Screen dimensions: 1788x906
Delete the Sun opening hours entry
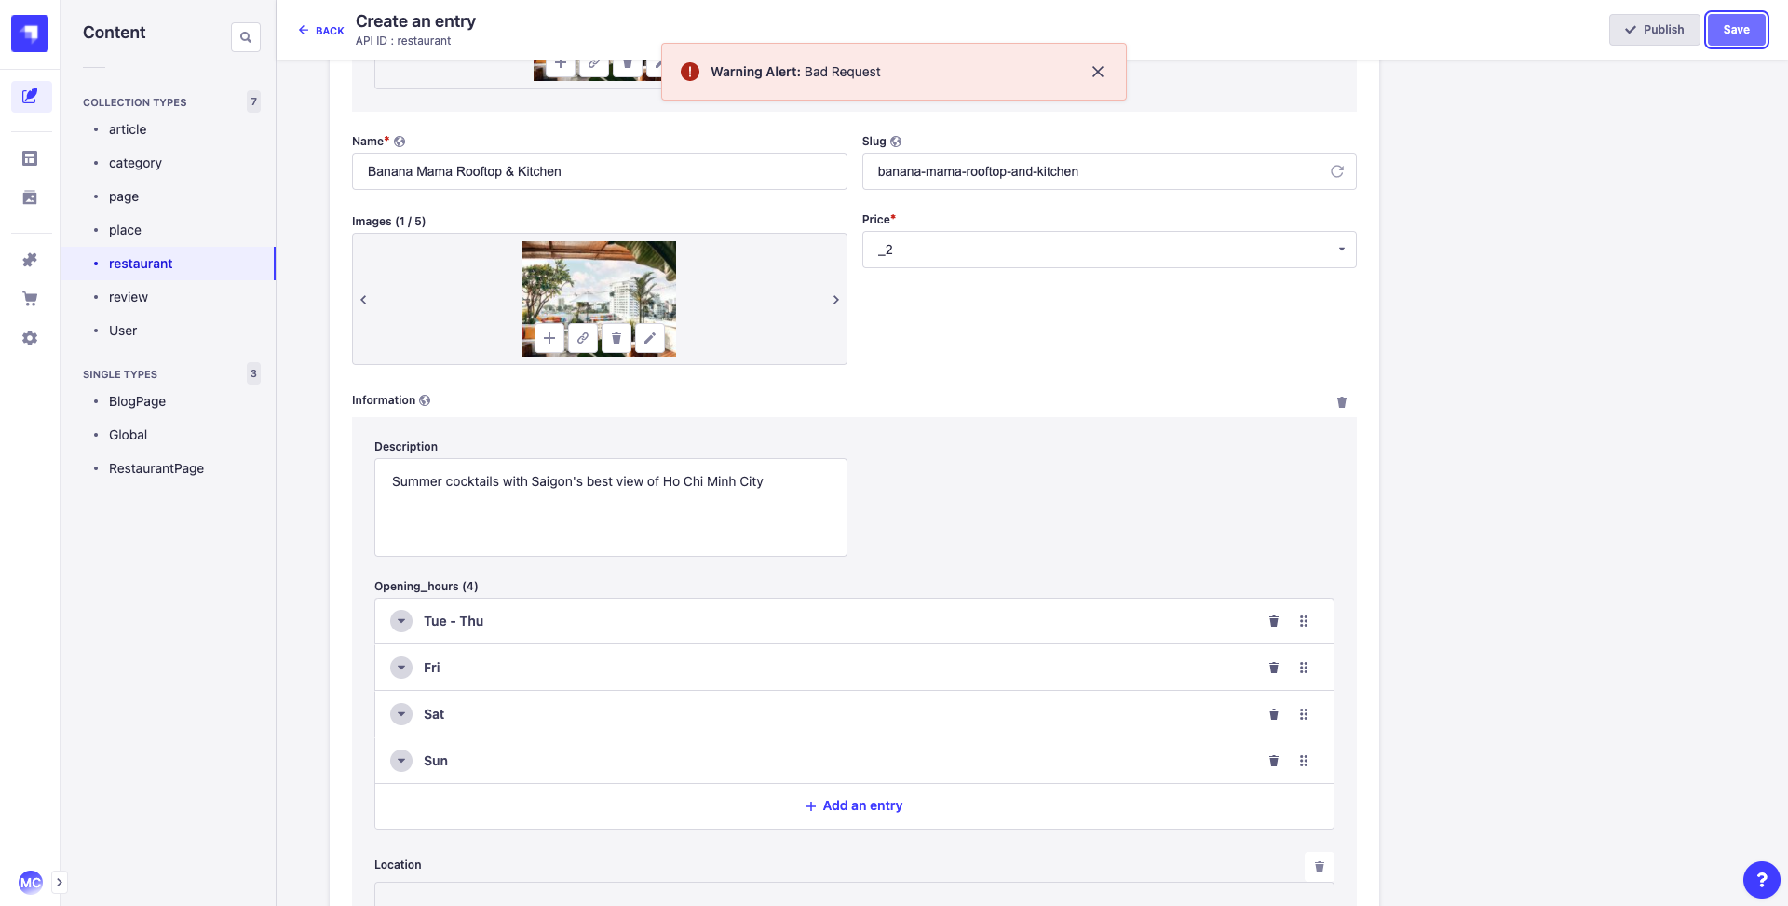coord(1274,761)
